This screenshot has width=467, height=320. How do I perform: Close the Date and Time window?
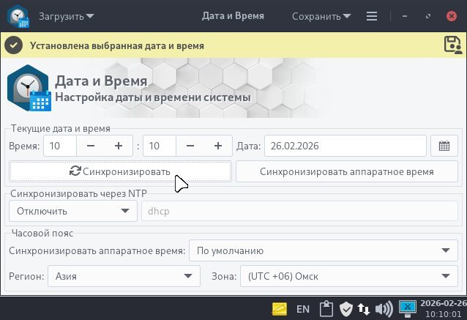coord(452,16)
